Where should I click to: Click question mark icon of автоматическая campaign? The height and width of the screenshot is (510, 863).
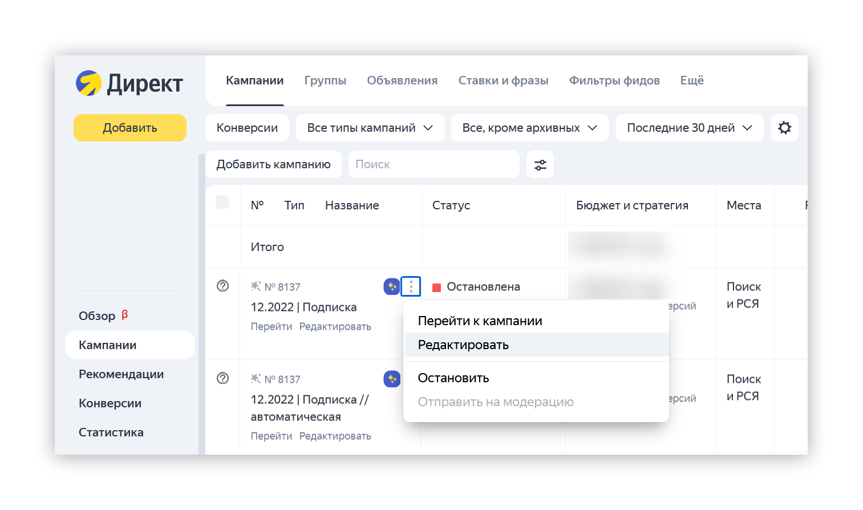[223, 378]
